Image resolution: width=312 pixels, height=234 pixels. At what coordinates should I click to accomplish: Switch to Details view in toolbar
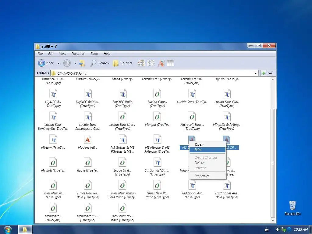pyautogui.click(x=170, y=63)
